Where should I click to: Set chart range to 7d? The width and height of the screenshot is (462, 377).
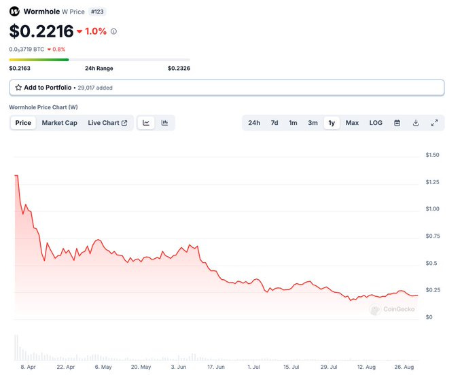274,123
